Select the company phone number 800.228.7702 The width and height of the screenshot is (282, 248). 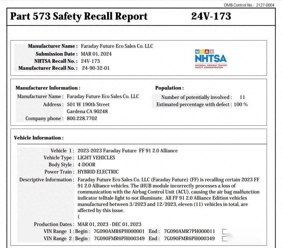click(82, 118)
